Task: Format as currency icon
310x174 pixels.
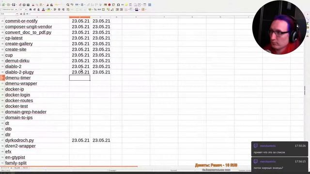Action: click(90, 10)
